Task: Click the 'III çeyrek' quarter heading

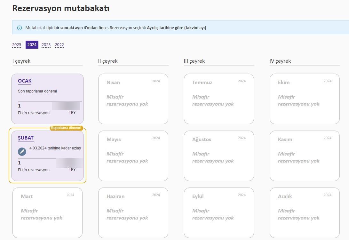Action: tap(194, 61)
